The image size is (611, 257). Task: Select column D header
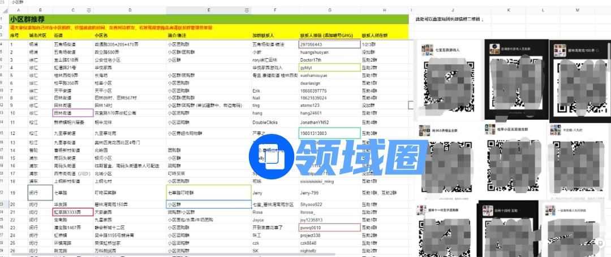[130, 10]
